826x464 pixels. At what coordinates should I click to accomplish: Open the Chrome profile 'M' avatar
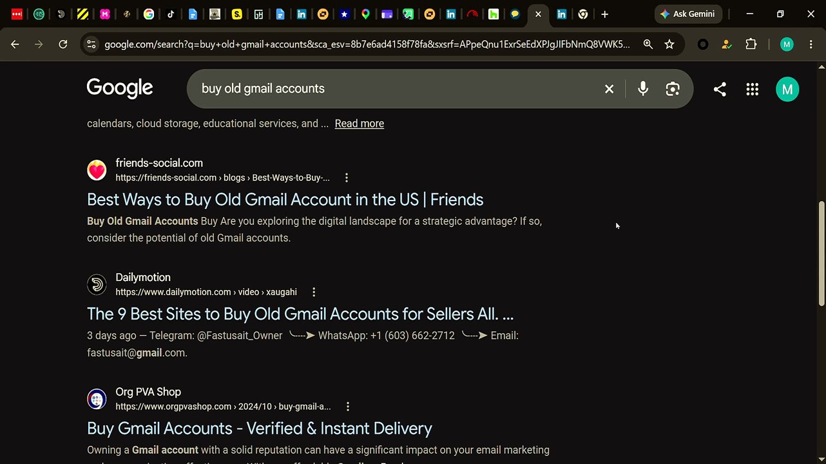pyautogui.click(x=786, y=44)
